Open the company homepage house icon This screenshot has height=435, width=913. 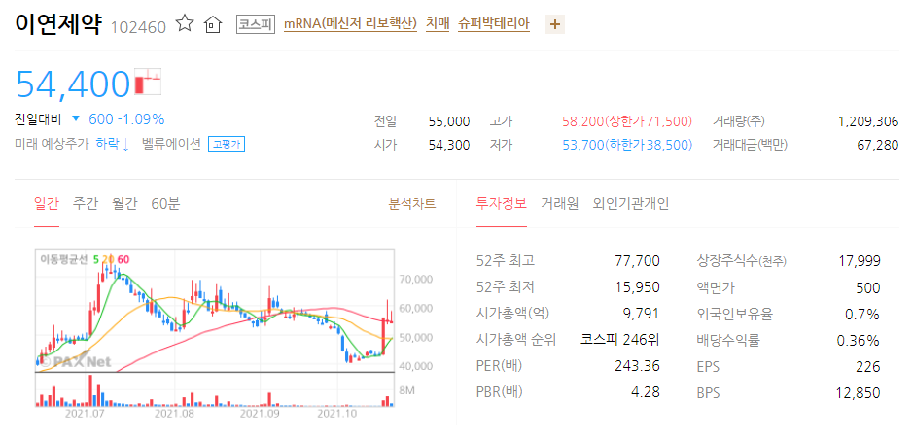tap(213, 24)
